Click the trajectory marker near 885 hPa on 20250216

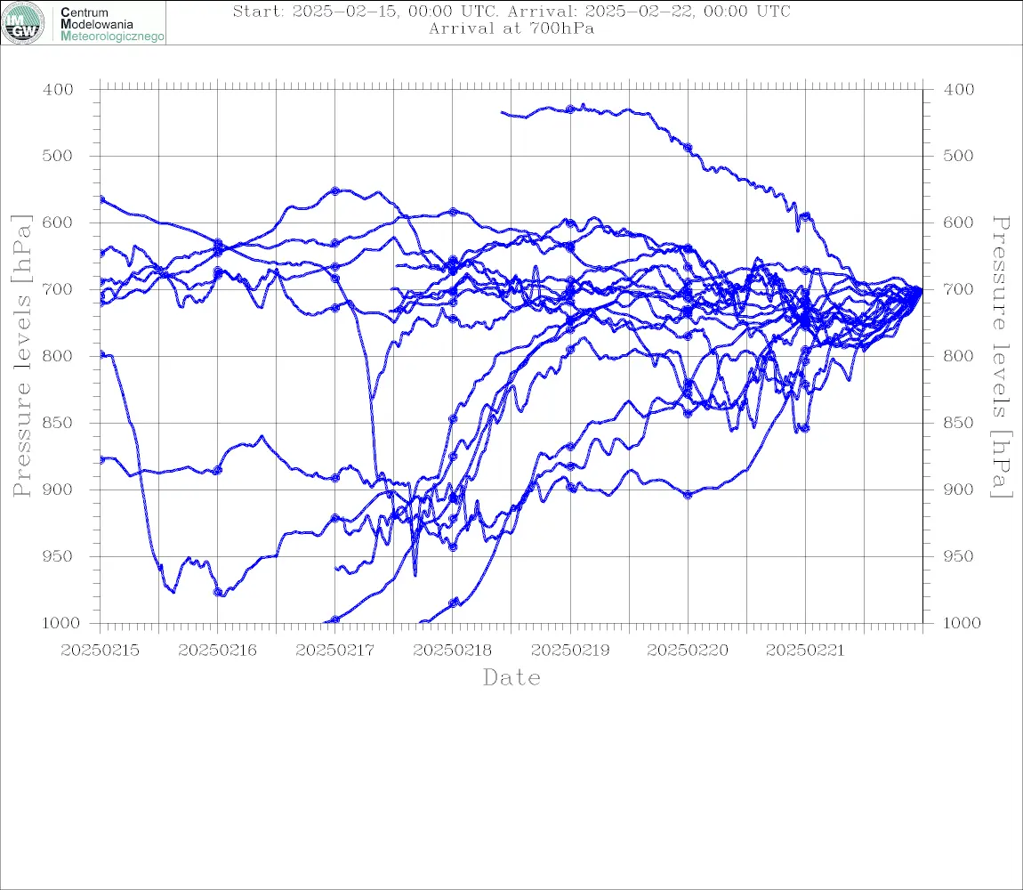point(218,470)
